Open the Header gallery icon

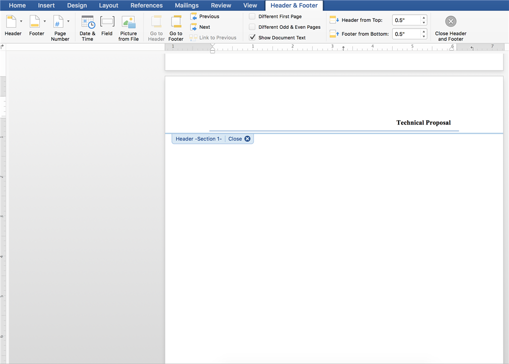(11, 22)
